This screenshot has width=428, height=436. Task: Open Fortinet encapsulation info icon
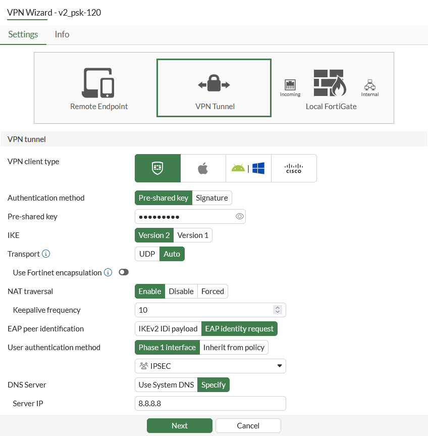coord(108,272)
